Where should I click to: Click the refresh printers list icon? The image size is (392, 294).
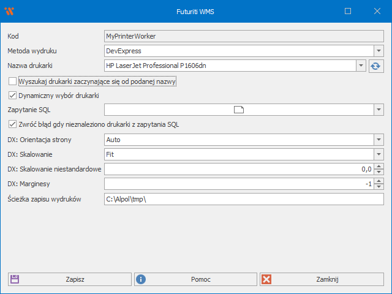(x=376, y=66)
